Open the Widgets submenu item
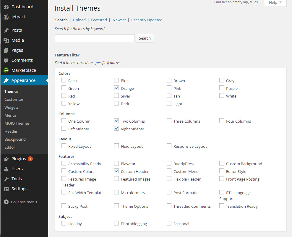Image resolution: width=292 pixels, height=237 pixels. 12,107
